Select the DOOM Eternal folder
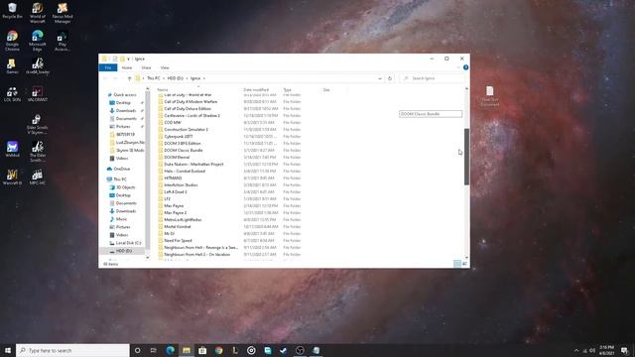 [x=177, y=157]
